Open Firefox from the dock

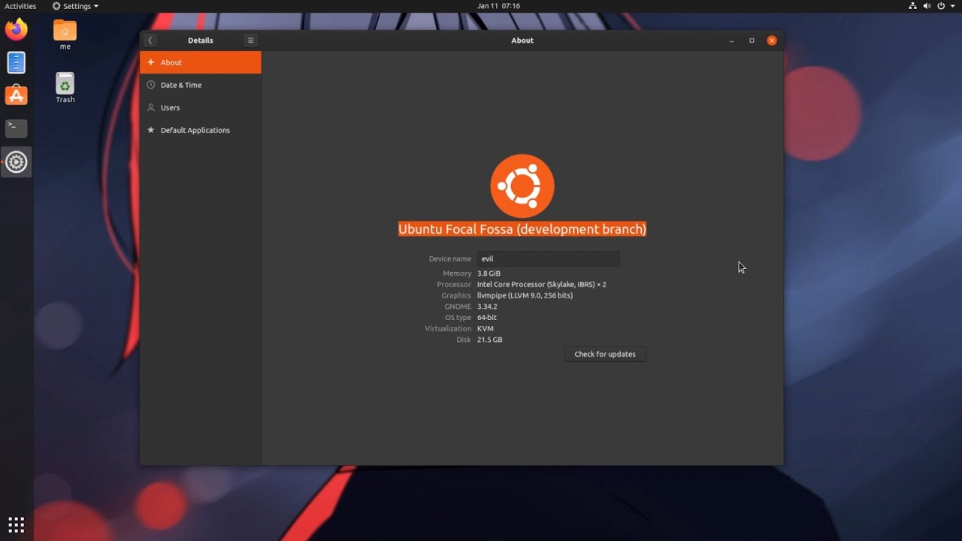[x=16, y=30]
